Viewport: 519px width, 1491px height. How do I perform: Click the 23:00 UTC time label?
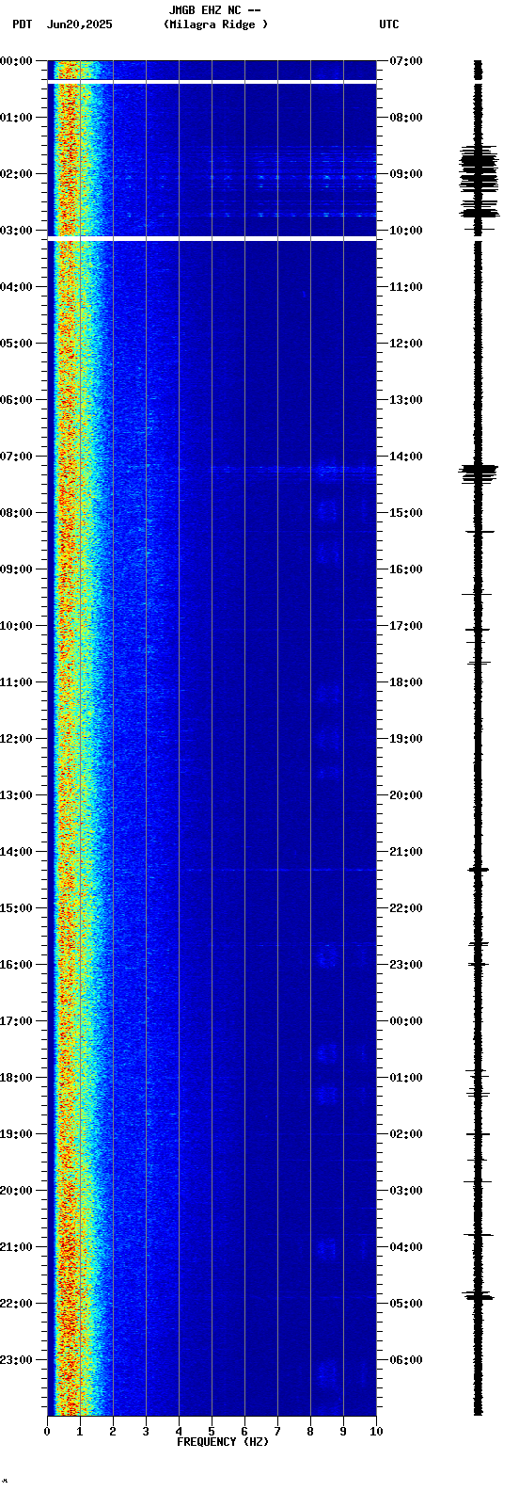tap(406, 965)
